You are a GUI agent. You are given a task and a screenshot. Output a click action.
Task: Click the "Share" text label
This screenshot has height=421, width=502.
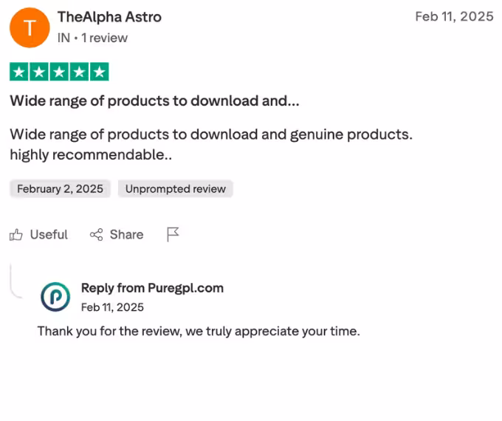coord(126,235)
